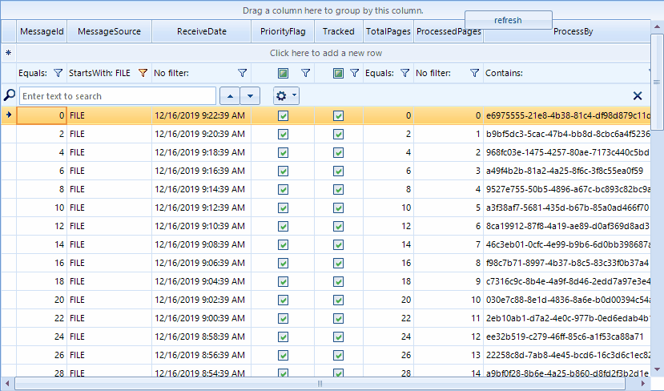Toggle PriorityFlag filter checkbox
This screenshot has height=391, width=664.
click(283, 73)
